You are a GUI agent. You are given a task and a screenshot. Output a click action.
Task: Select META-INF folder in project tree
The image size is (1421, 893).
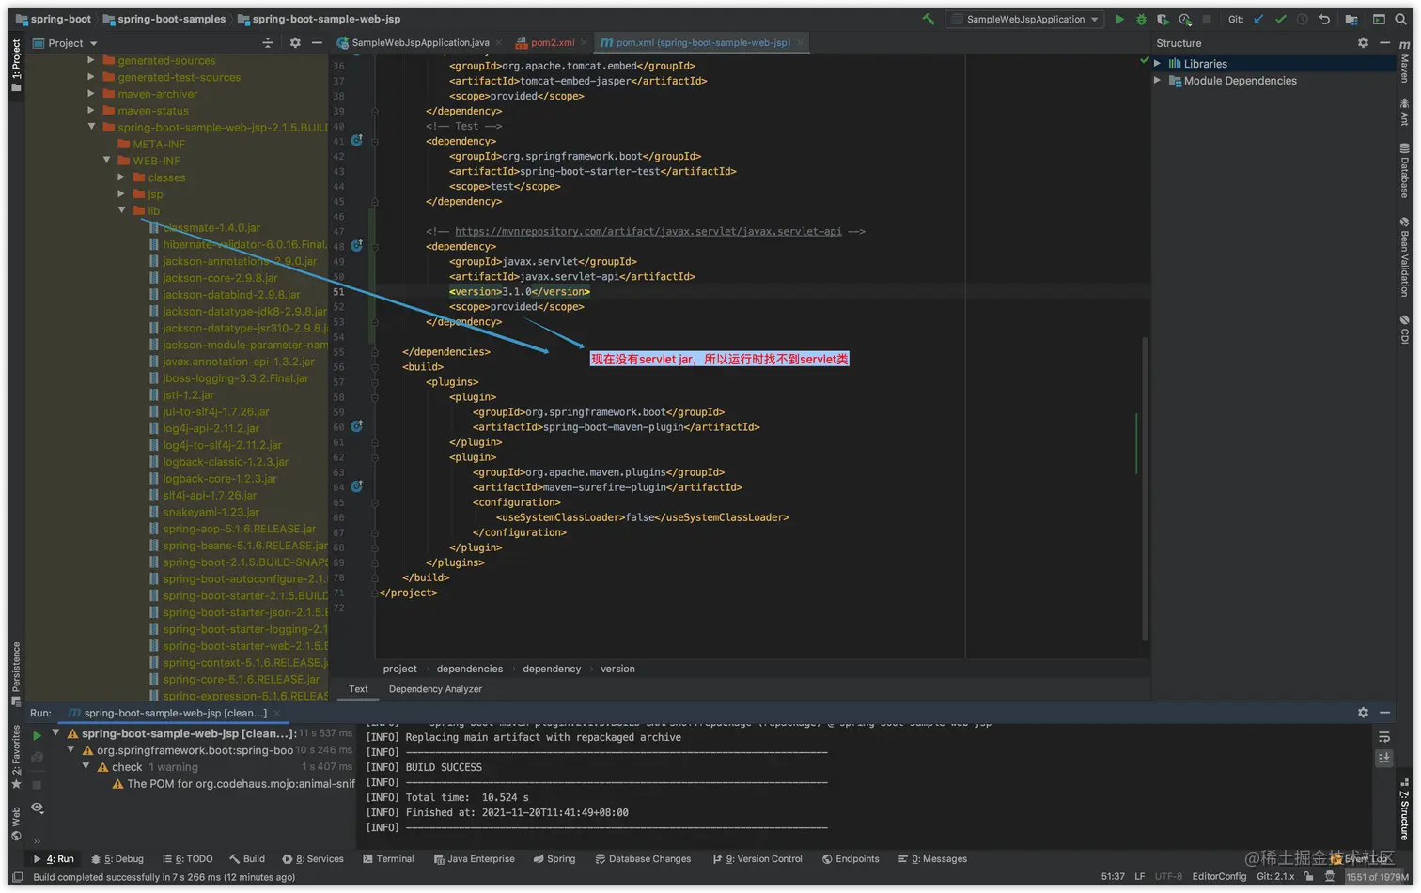click(150, 144)
